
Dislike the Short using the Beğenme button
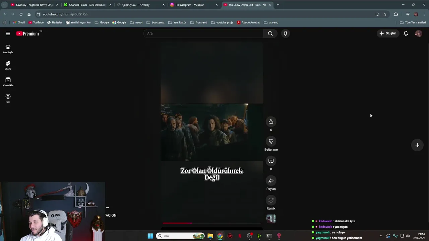(271, 141)
